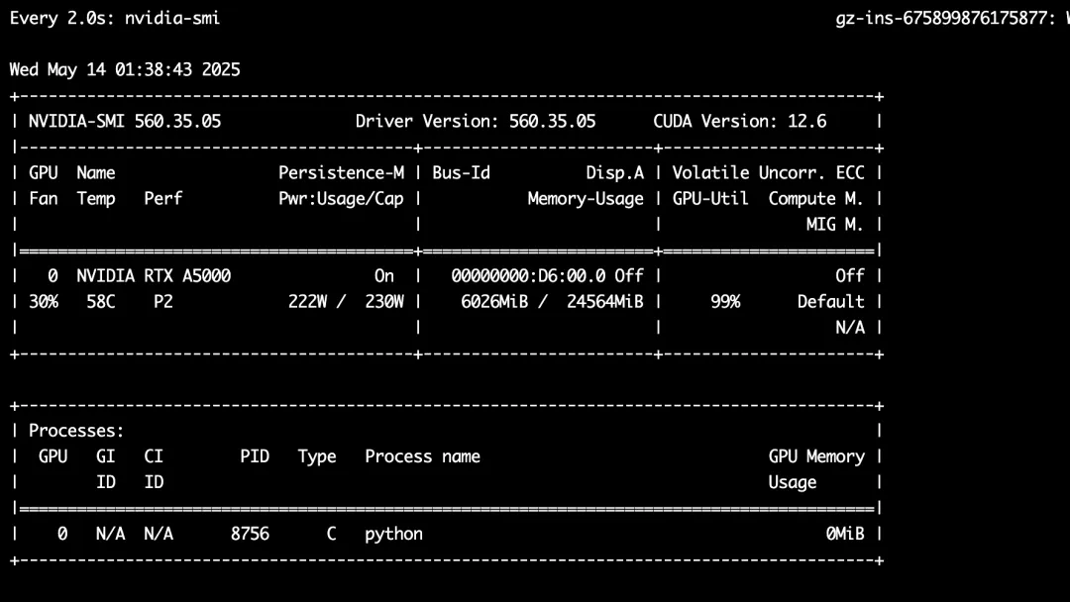Click the NVIDIA-SMI 560.35.05 version text
This screenshot has height=602, width=1070.
pos(125,122)
